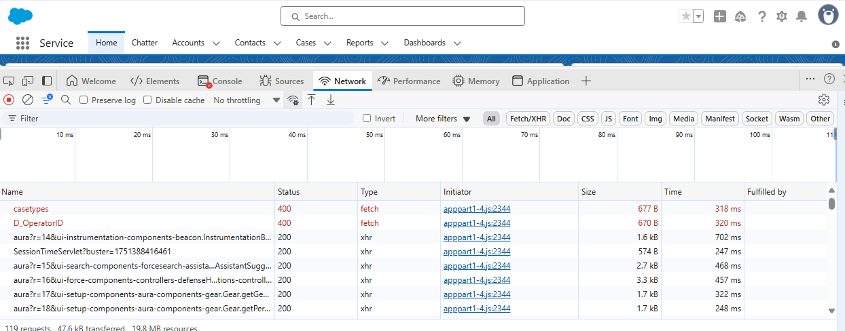This screenshot has height=331, width=845.
Task: Toggle the DevTools sidebar dock icon
Action: tap(47, 81)
